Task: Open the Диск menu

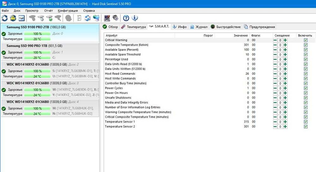Action: click(17, 11)
